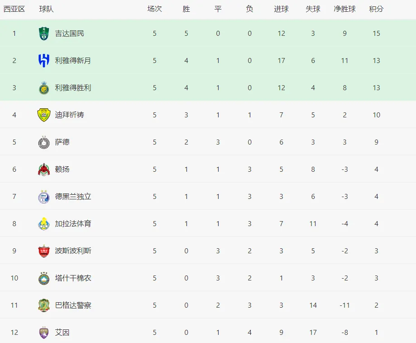The width and height of the screenshot is (416, 343).
Task: Click the 利雅得新月 blue logo icon
Action: [x=44, y=61]
